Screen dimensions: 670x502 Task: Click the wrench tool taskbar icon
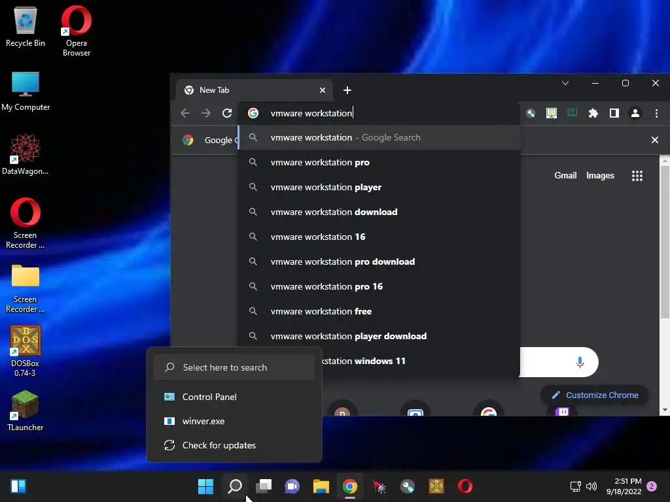coord(408,486)
